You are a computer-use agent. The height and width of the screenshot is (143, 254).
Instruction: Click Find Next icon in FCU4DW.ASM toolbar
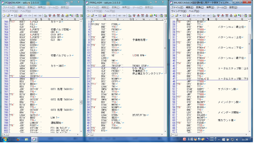50,16
